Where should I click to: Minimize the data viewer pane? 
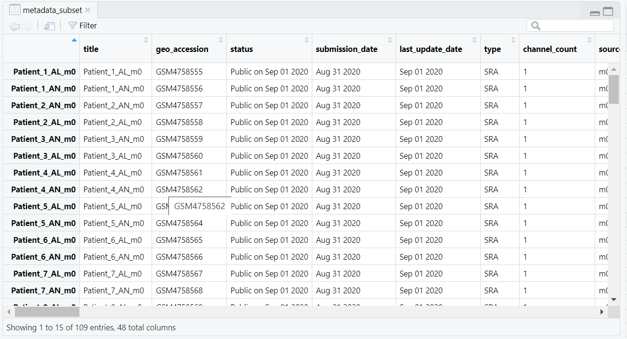595,13
